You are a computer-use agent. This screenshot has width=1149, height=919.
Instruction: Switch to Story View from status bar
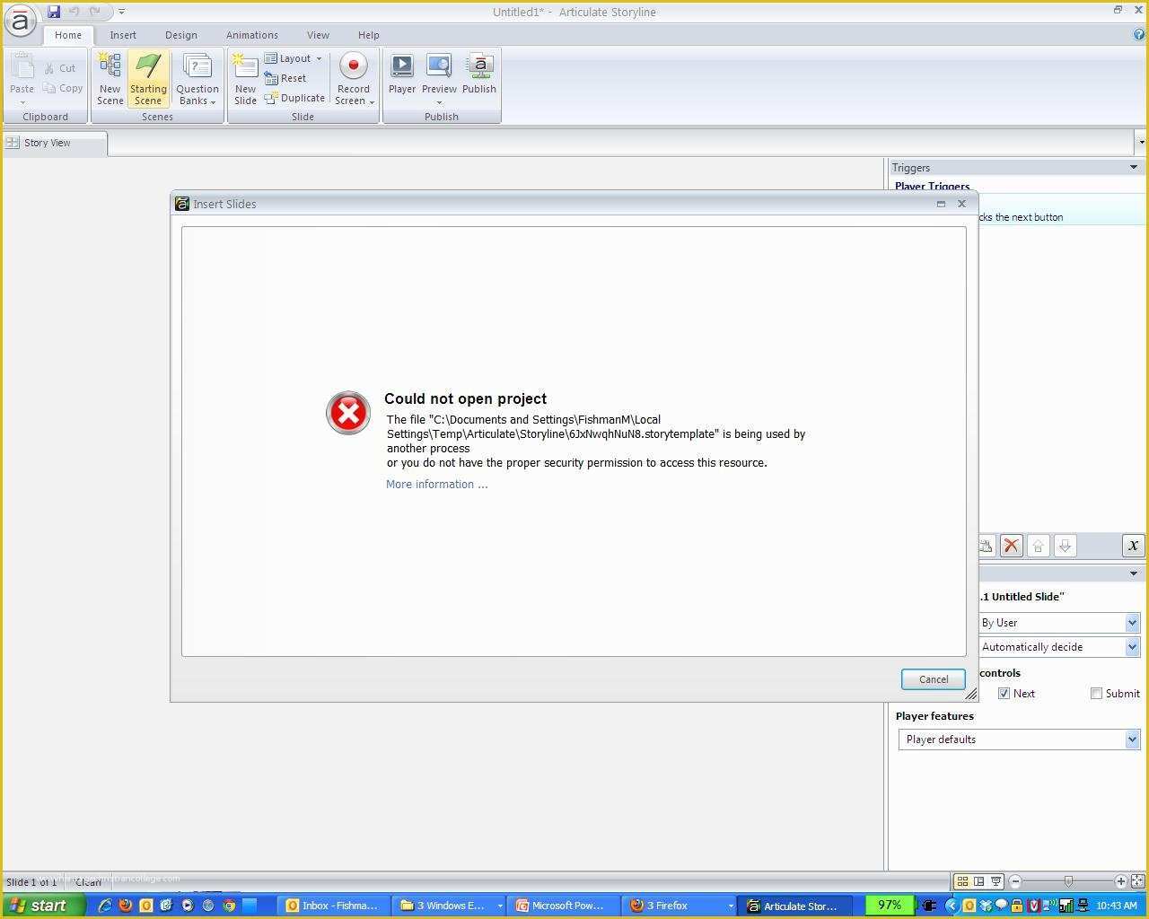point(961,881)
